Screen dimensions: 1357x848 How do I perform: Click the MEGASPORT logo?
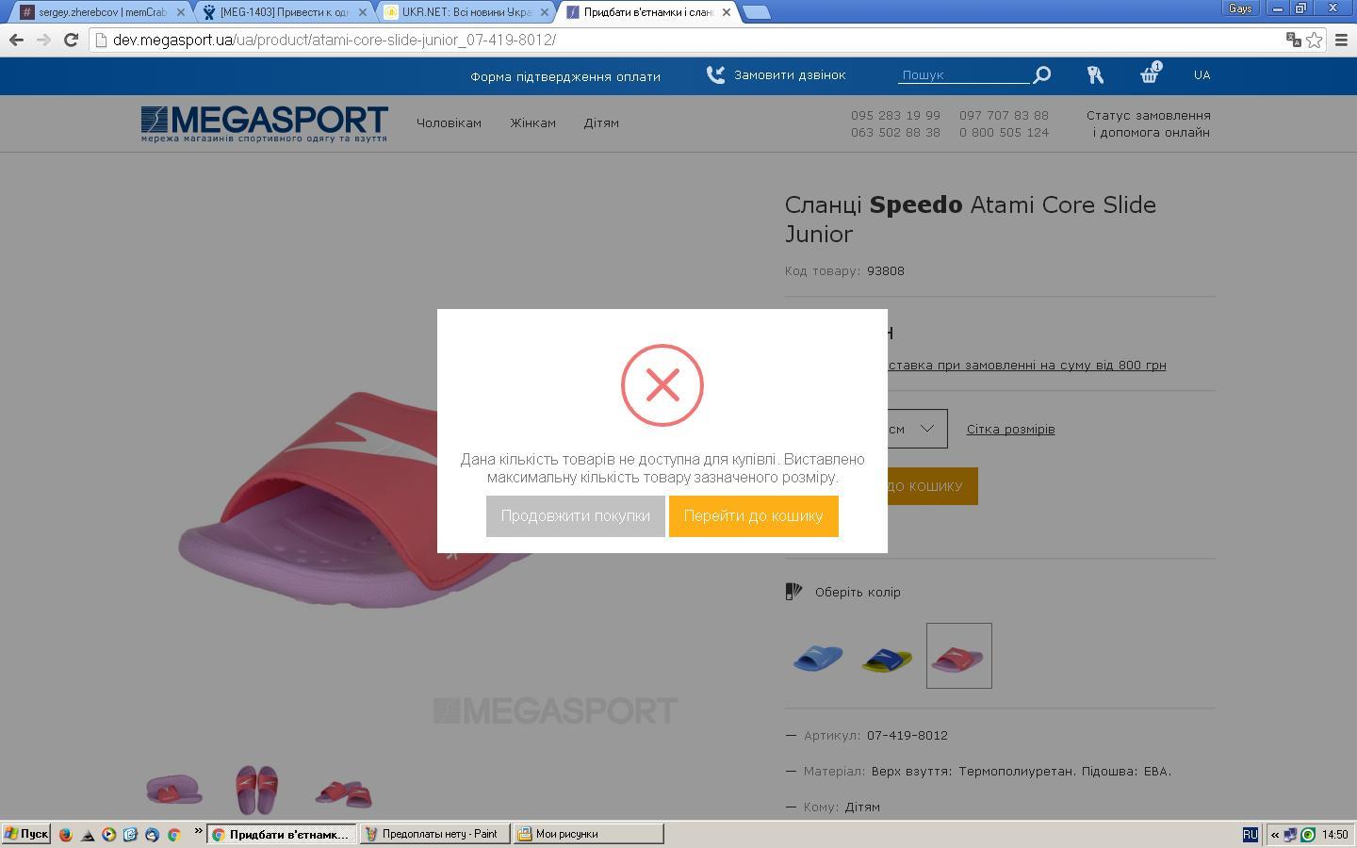[x=264, y=123]
